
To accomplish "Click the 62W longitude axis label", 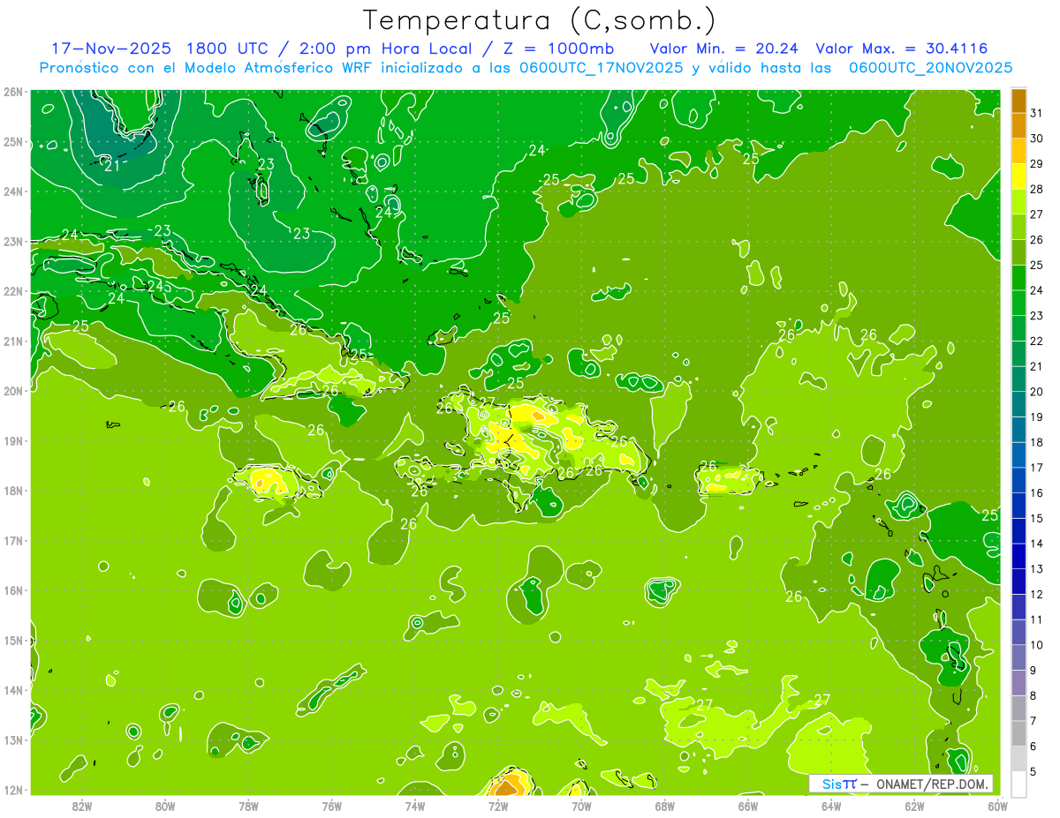I will tap(914, 807).
